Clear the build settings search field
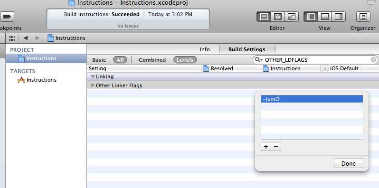 373,59
